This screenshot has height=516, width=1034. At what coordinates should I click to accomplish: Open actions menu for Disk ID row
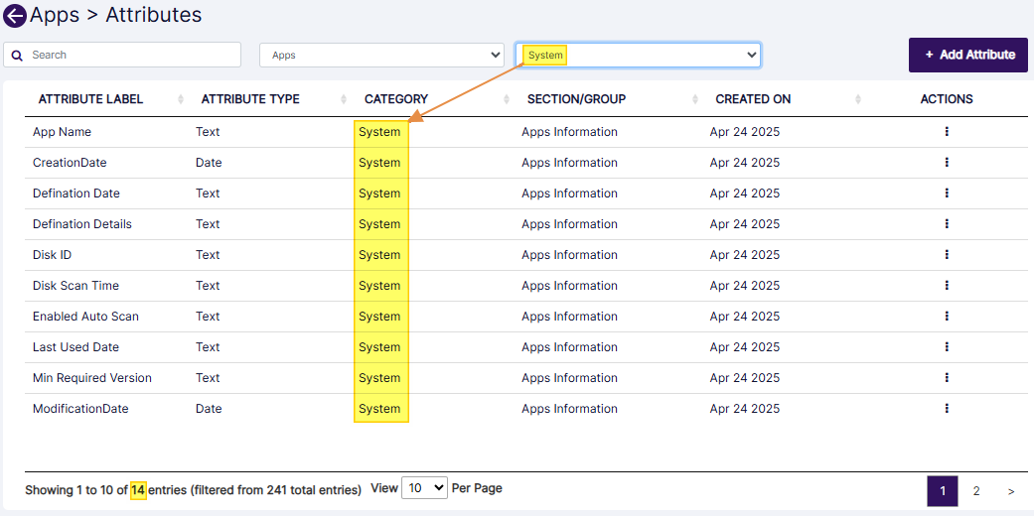947,254
